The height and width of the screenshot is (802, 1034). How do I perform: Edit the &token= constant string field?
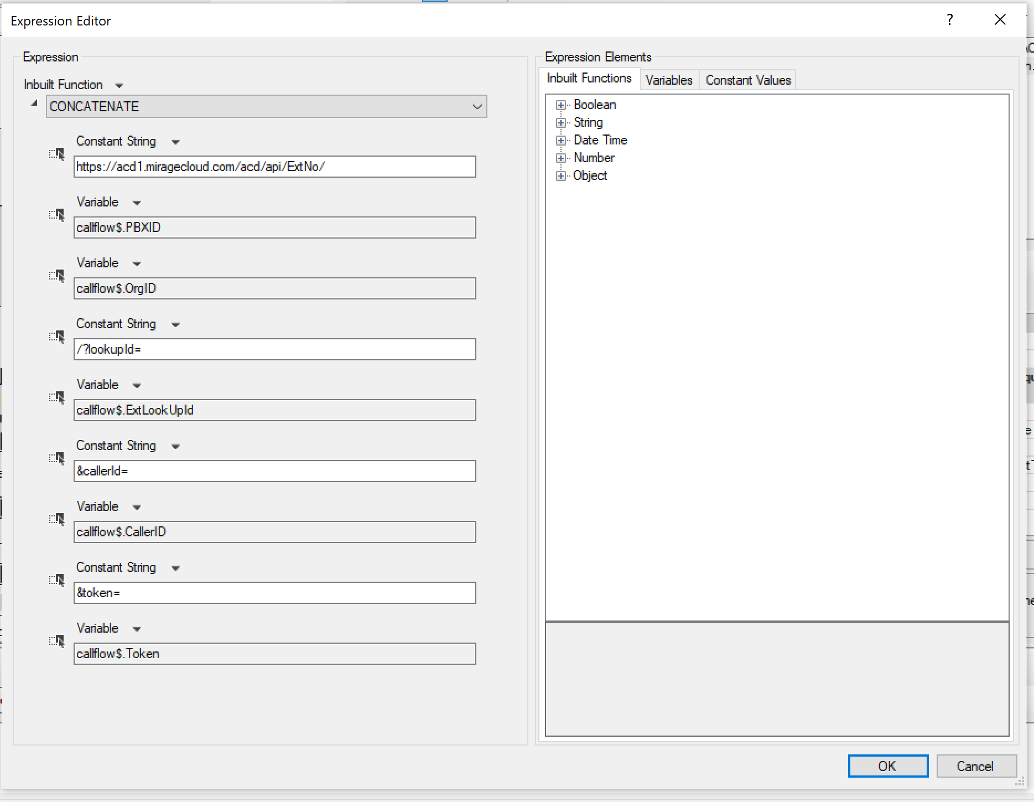point(274,593)
